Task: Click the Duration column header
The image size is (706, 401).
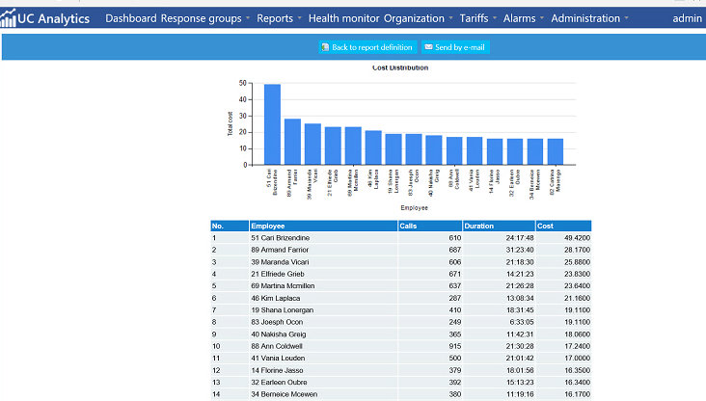Action: pyautogui.click(x=499, y=226)
